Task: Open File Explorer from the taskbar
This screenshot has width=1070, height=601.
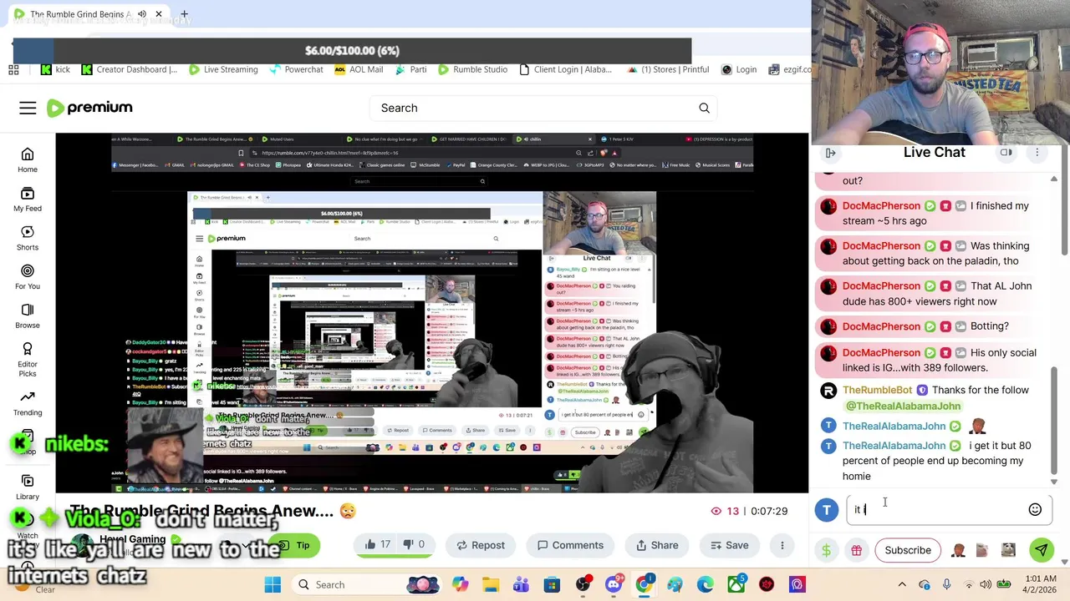Action: (x=490, y=584)
